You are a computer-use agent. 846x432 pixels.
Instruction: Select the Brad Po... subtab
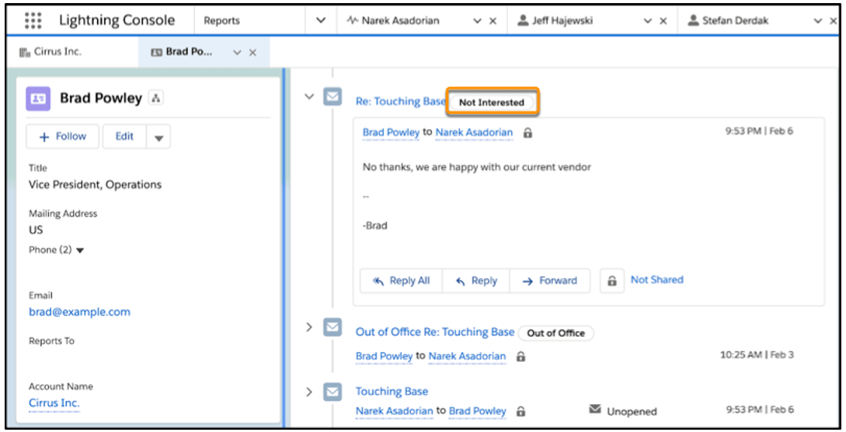coord(189,52)
